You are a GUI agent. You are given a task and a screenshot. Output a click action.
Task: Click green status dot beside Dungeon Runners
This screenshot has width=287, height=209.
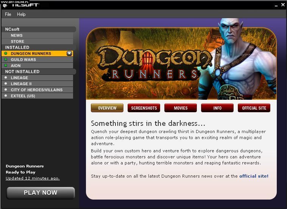click(x=6, y=54)
